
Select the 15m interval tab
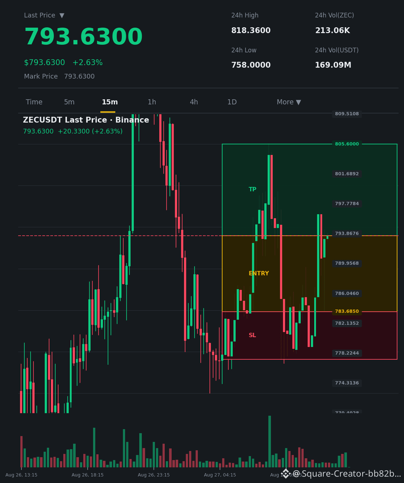(x=110, y=102)
